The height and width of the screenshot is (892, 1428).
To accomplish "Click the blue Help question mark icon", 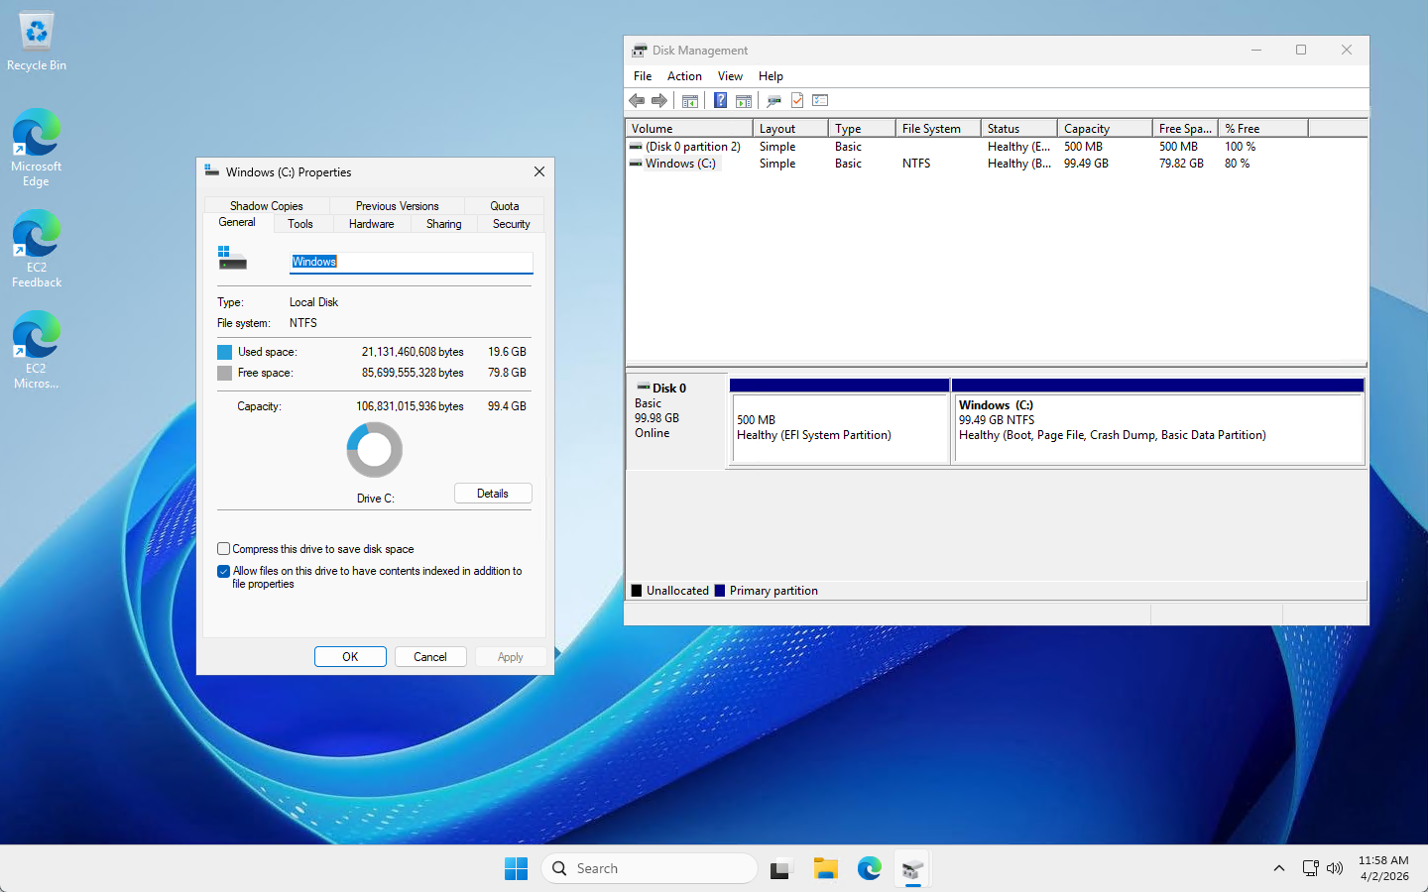I will [720, 100].
